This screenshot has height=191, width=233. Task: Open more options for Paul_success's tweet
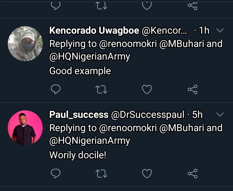[x=220, y=115]
